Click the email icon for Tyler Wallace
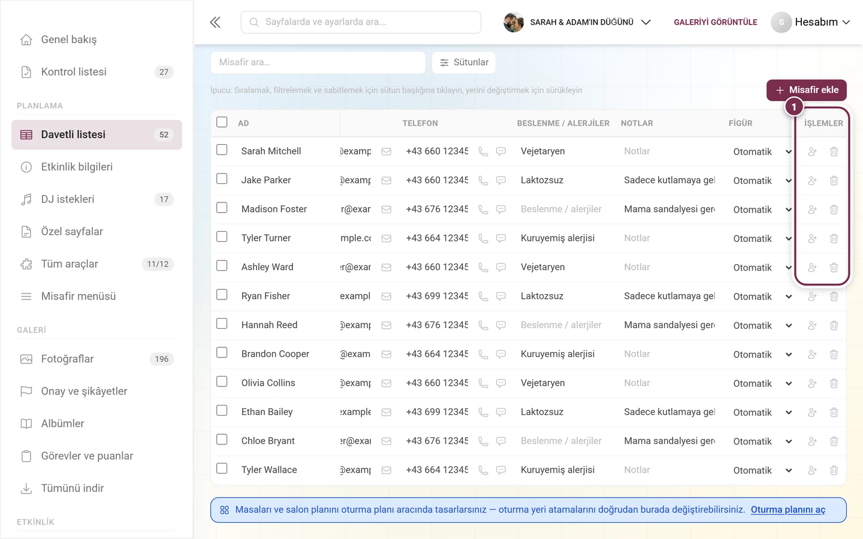 (x=387, y=470)
